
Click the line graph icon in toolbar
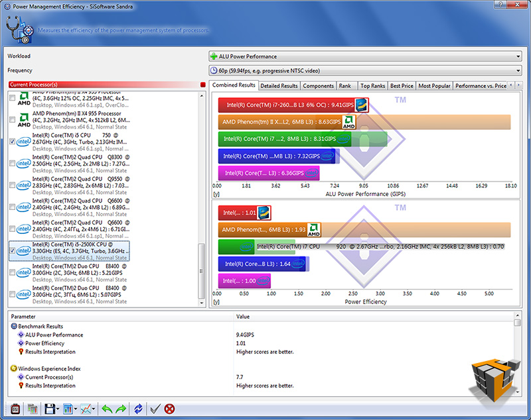tap(86, 409)
